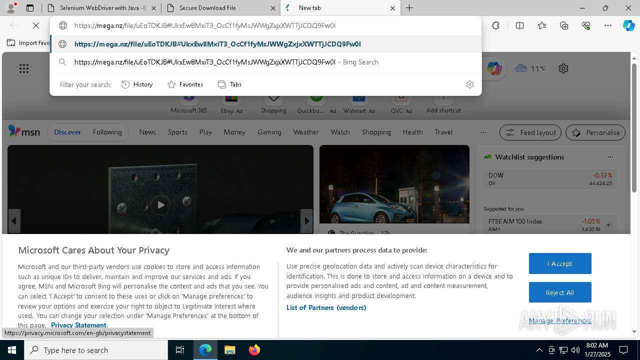
Task: Filter search suggestions by History
Action: pos(137,84)
